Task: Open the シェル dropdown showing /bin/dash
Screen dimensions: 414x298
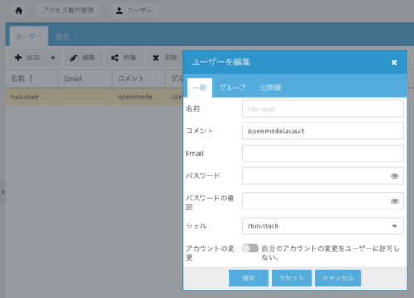Action: coord(323,226)
